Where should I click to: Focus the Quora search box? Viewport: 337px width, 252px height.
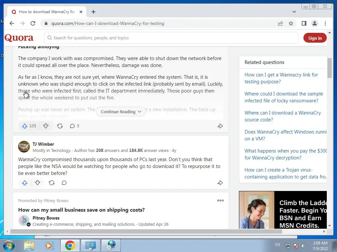tap(171, 38)
